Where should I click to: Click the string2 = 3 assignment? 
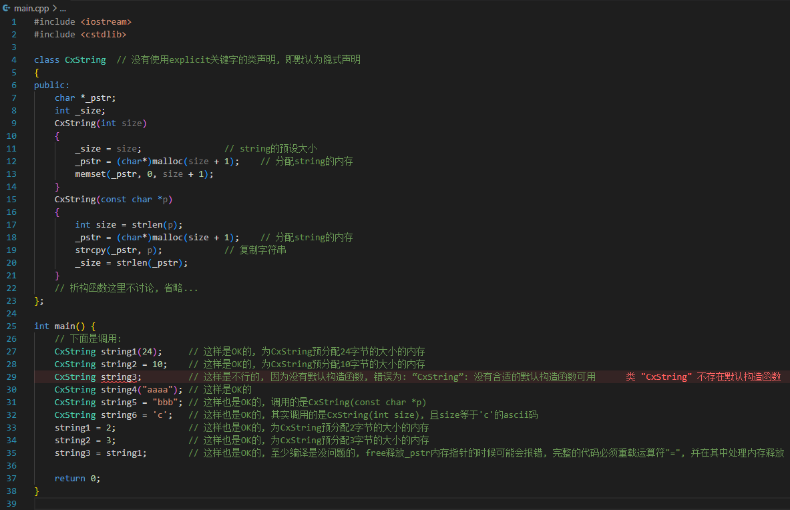85,440
